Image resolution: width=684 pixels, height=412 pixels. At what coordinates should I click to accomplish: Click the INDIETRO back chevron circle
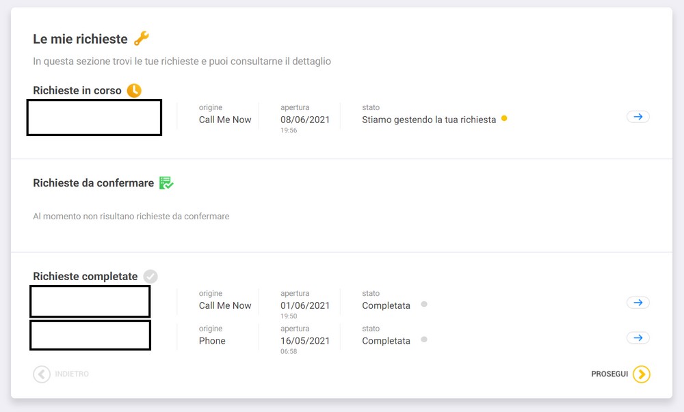point(42,374)
